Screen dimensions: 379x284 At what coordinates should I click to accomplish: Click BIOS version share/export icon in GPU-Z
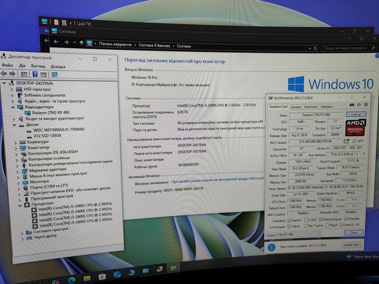(x=347, y=141)
